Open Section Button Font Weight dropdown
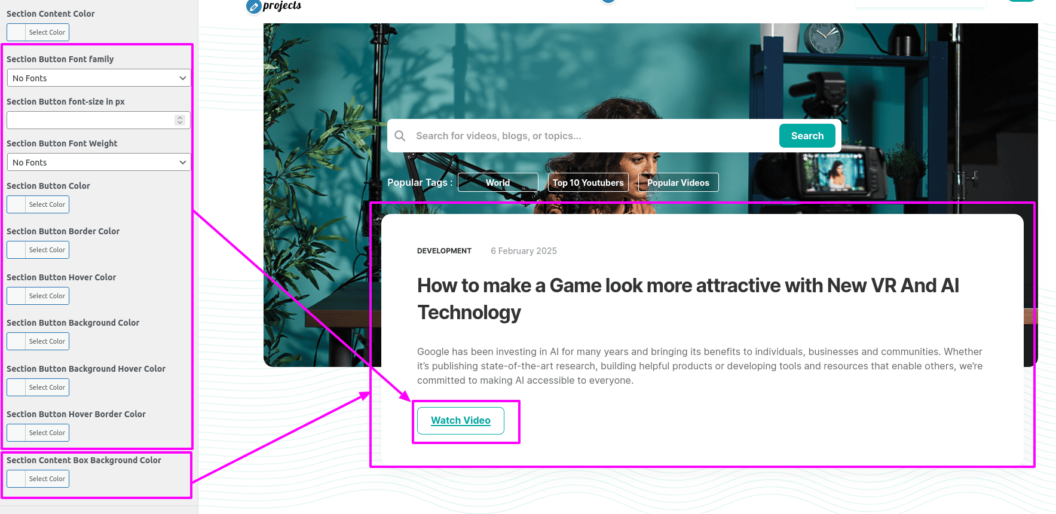Screen dimensions: 1056x514 click(x=99, y=162)
